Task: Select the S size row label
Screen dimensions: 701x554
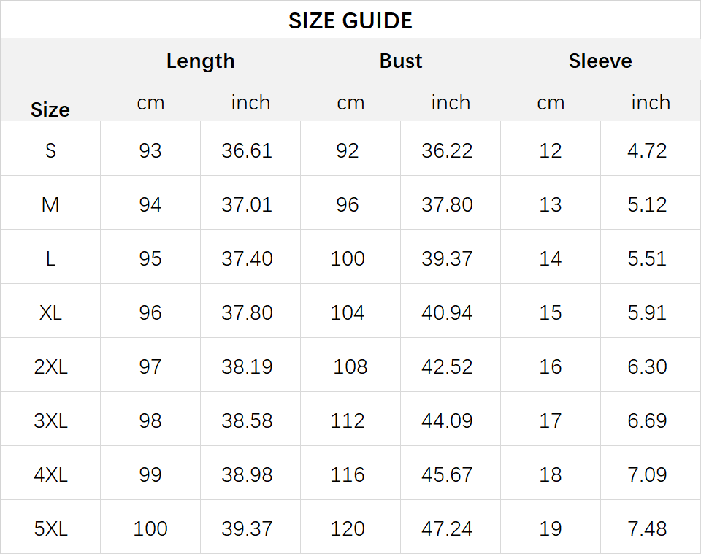Action: tap(50, 150)
